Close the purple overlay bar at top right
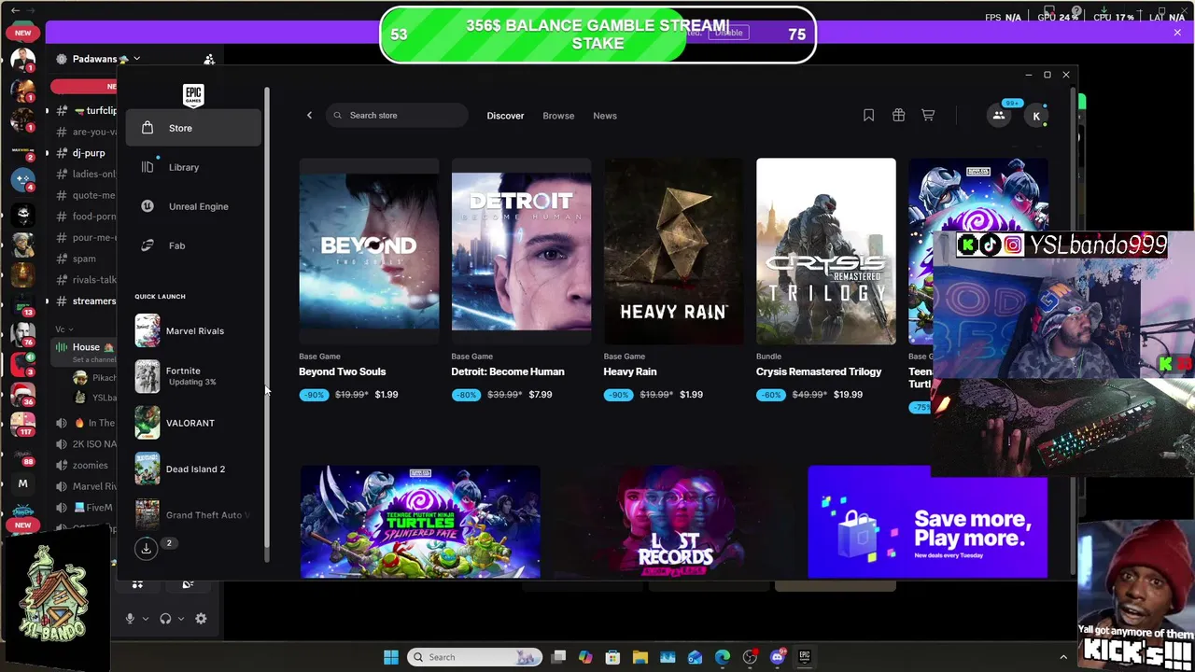 [1177, 33]
